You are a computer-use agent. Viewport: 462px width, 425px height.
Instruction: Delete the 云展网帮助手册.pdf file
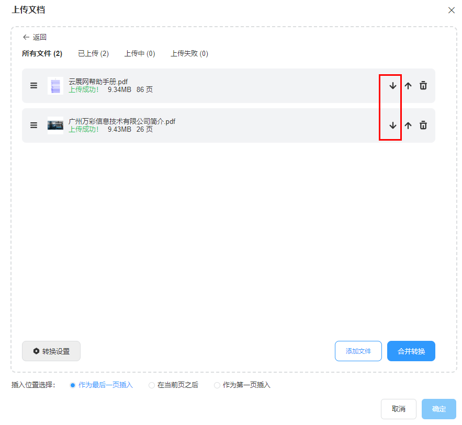tap(423, 86)
